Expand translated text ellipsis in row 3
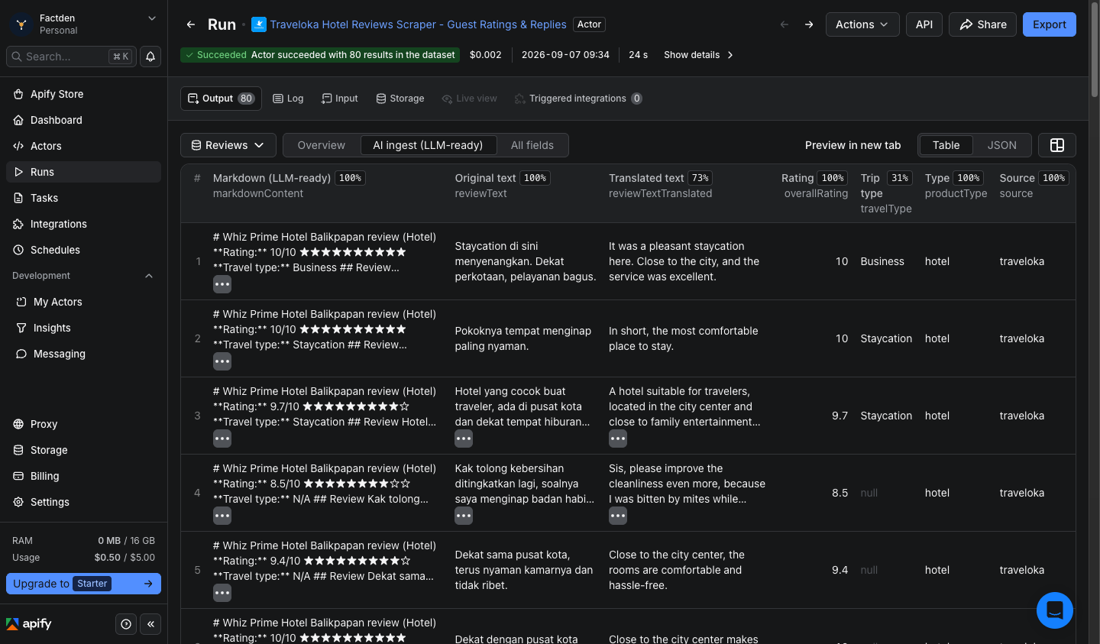This screenshot has width=1100, height=644. pos(618,439)
